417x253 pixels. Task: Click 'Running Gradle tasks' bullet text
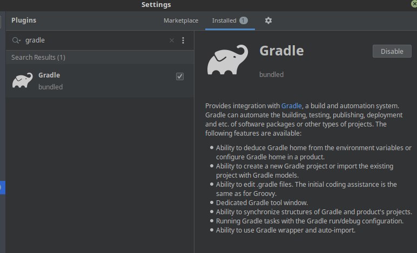(310, 221)
